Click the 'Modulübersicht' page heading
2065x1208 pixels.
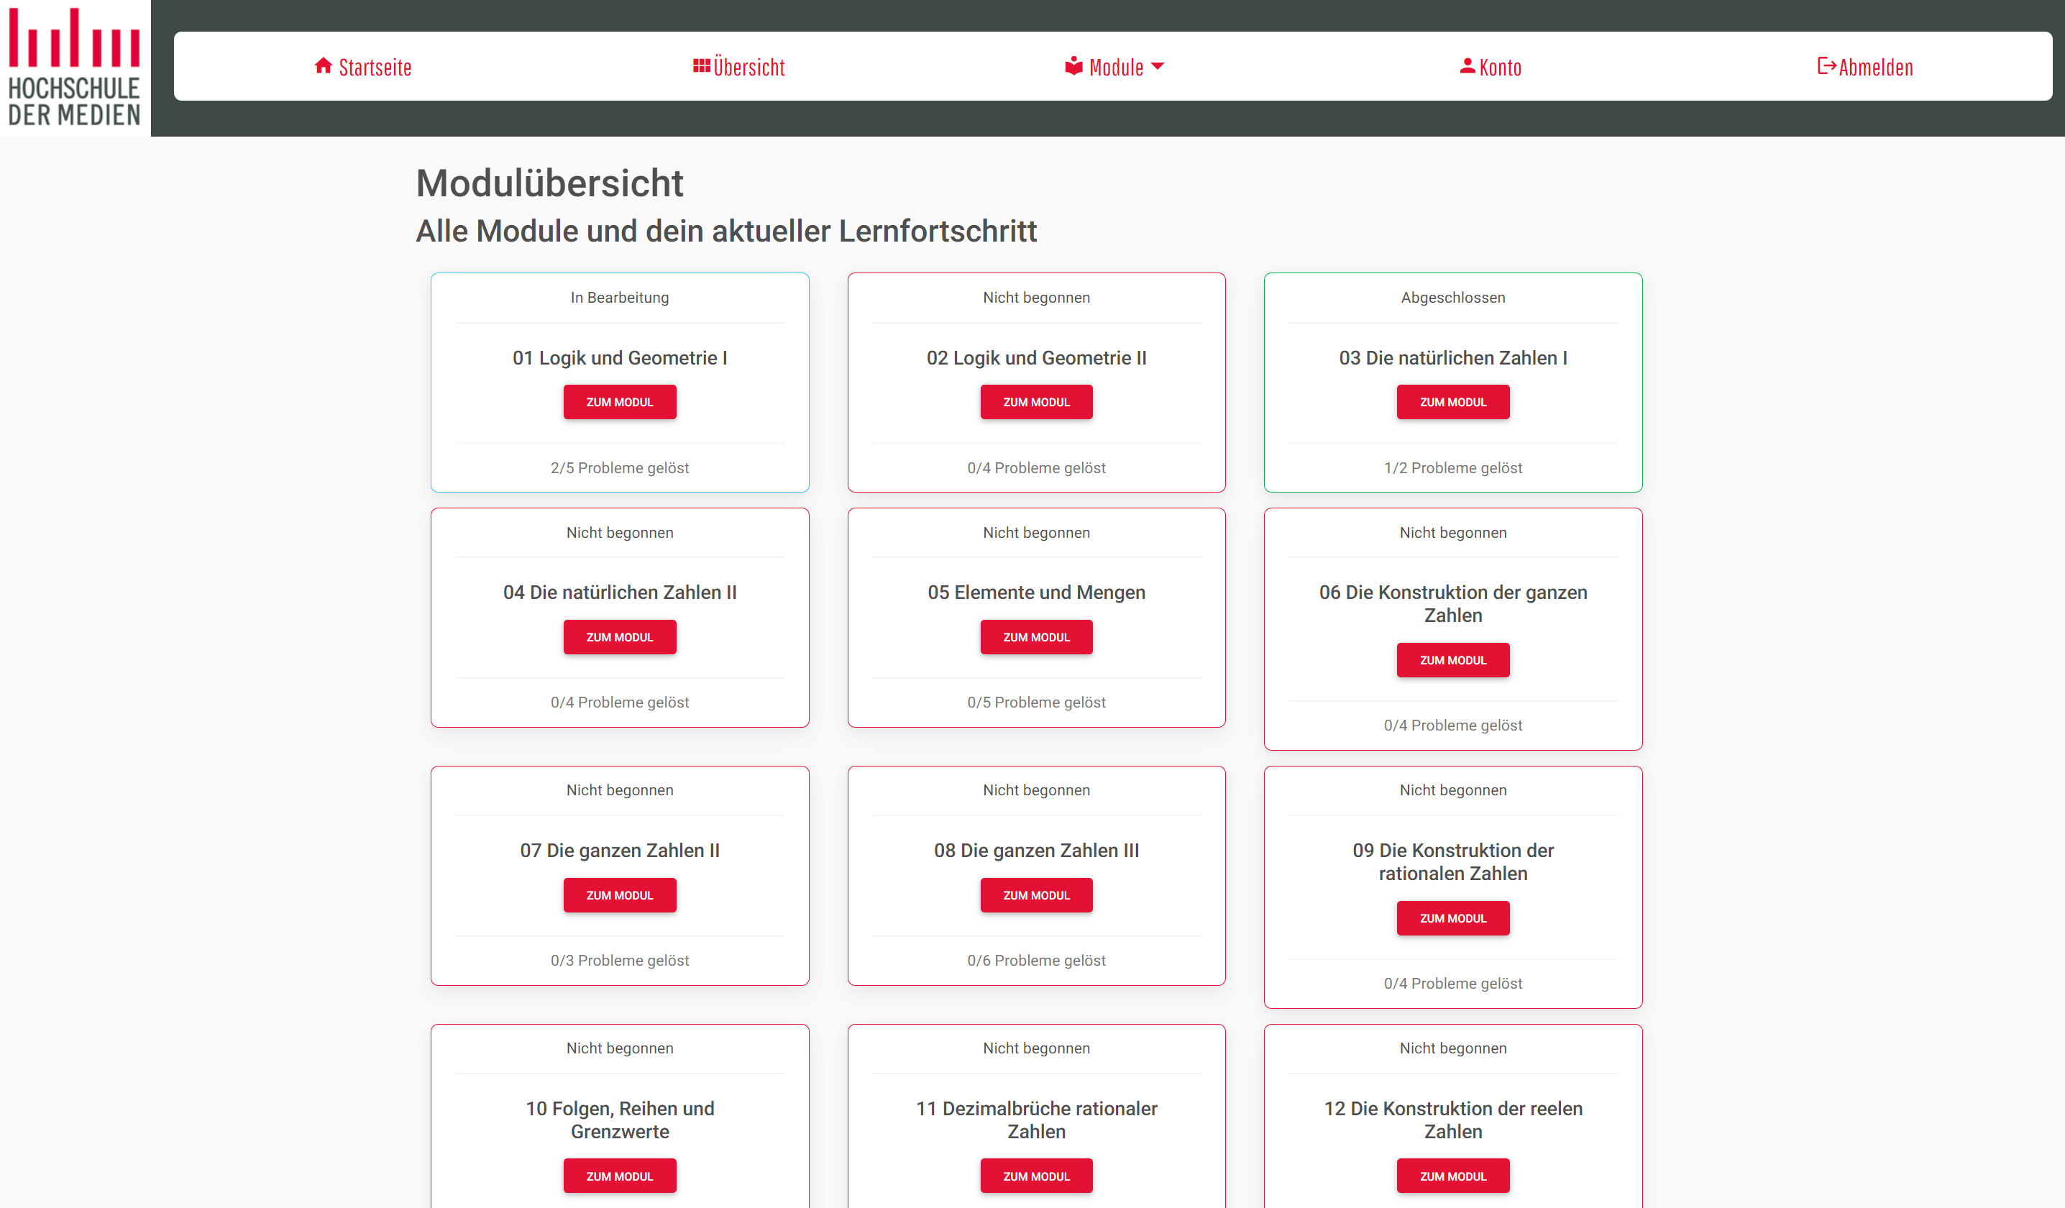point(549,183)
